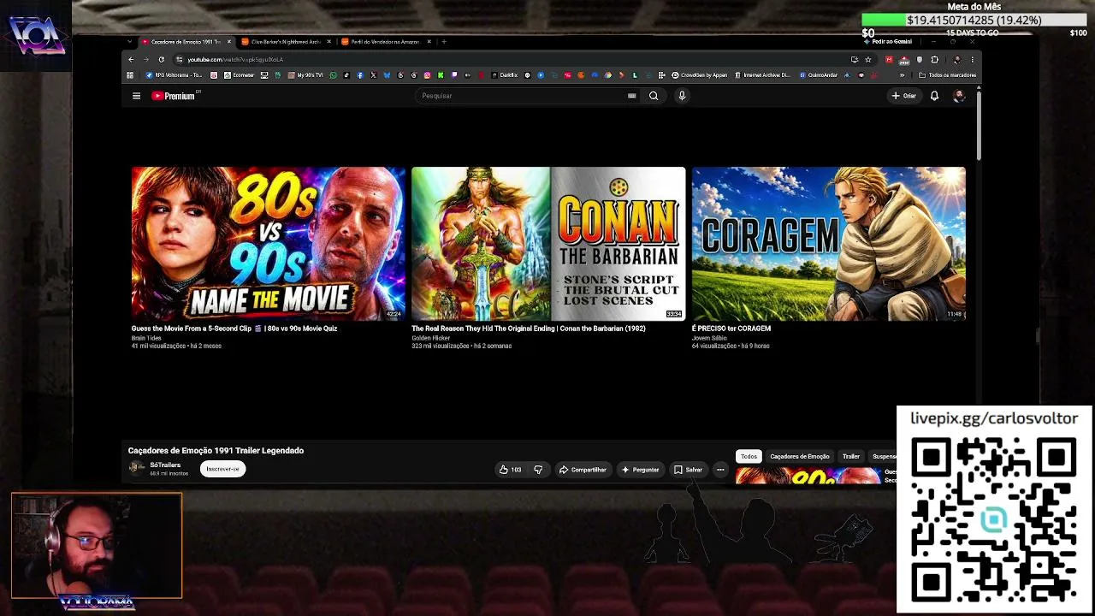This screenshot has width=1095, height=616.
Task: Open the Internet Archive bookmark
Action: coord(764,75)
